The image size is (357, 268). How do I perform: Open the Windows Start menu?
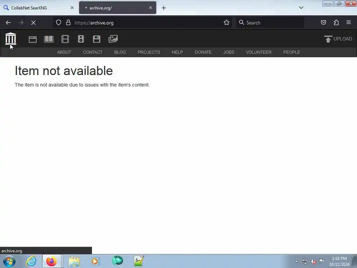[x=9, y=261]
